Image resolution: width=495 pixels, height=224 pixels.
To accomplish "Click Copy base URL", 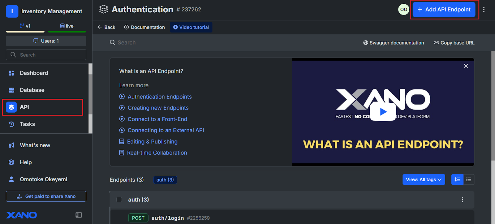I will tap(454, 43).
